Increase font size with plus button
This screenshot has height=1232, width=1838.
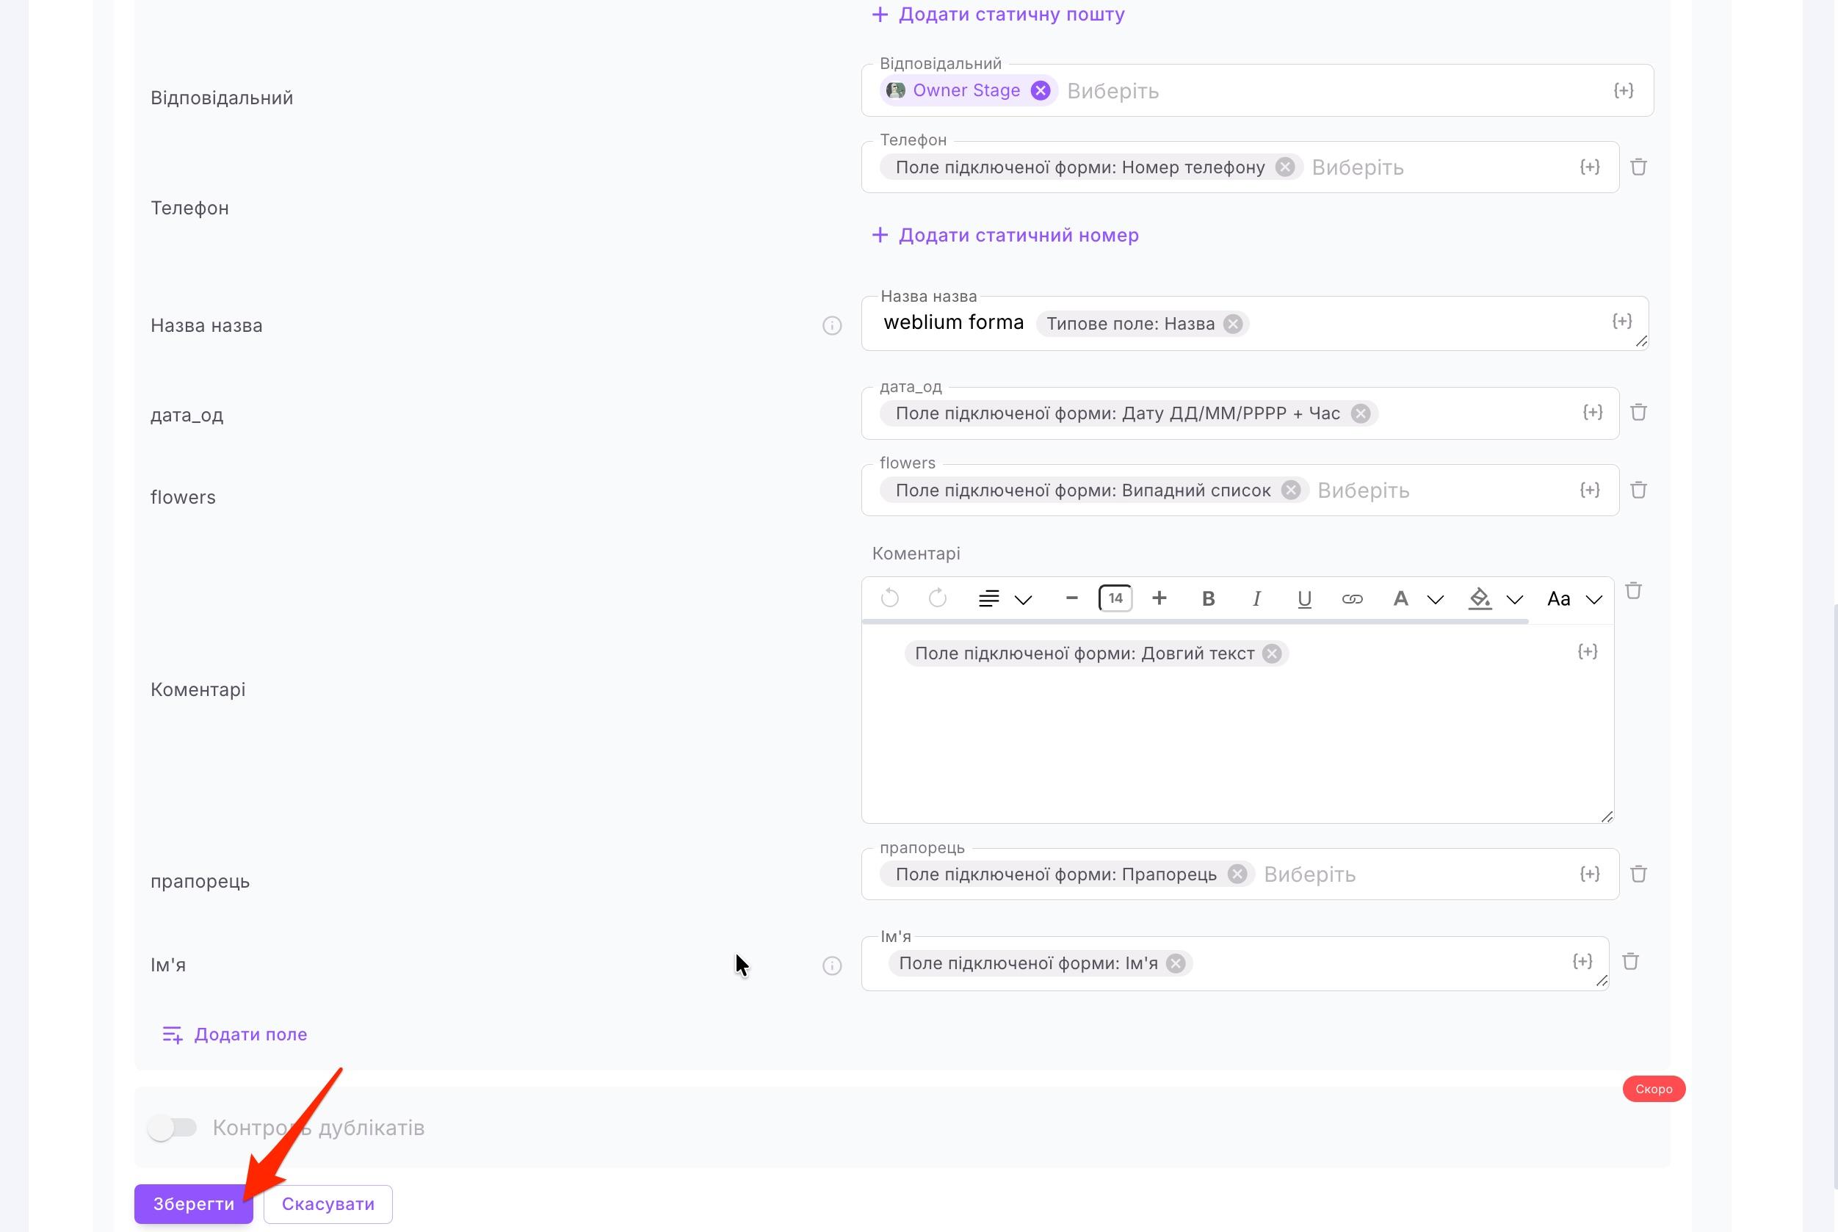(x=1159, y=598)
